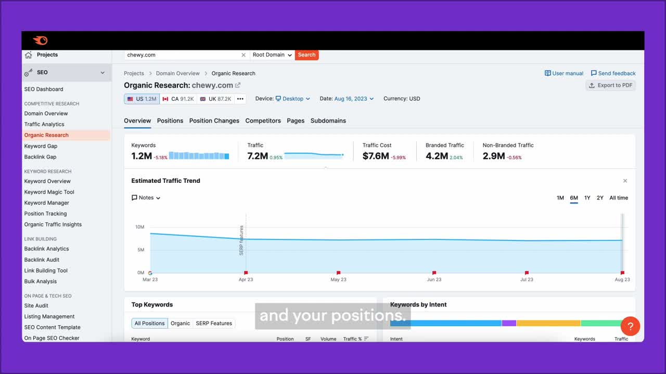Set the trend range to All time

click(x=619, y=198)
